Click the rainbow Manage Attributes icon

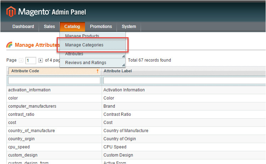point(10,45)
